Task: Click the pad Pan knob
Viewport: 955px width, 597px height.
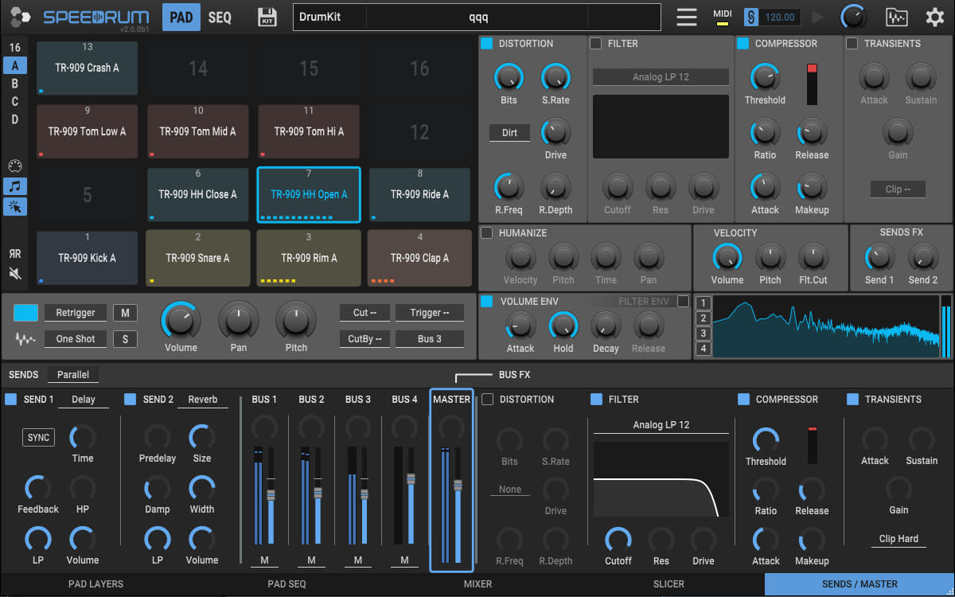Action: click(x=238, y=320)
